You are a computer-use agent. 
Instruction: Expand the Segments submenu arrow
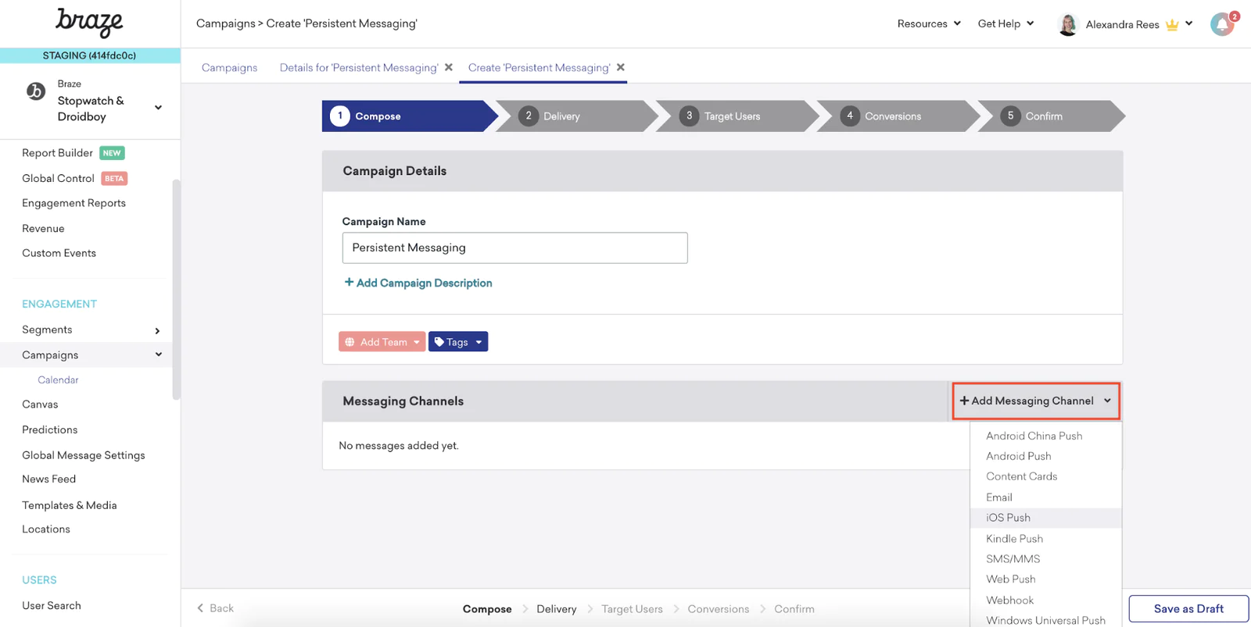point(157,330)
